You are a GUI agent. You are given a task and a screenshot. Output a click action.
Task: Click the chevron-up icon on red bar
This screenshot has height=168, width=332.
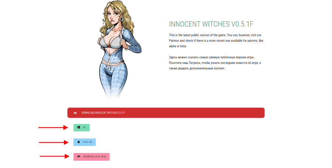tap(75, 113)
